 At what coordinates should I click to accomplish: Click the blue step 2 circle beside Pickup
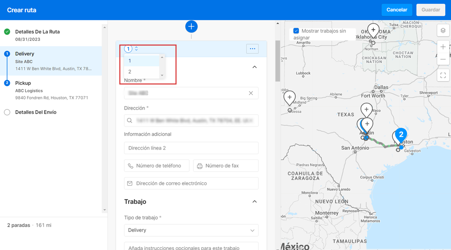tap(7, 83)
